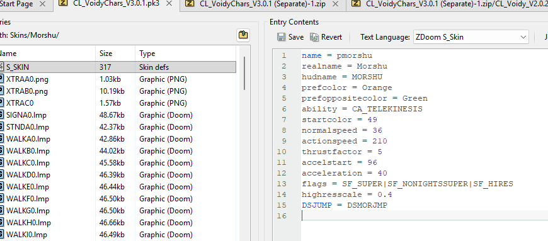Switch to the CL_Voidy_V2.0.2 nested archive tab
The width and height of the screenshot is (548, 241).
click(x=457, y=4)
